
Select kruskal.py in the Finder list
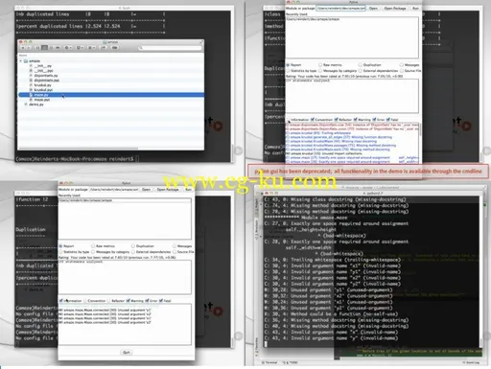(42, 85)
